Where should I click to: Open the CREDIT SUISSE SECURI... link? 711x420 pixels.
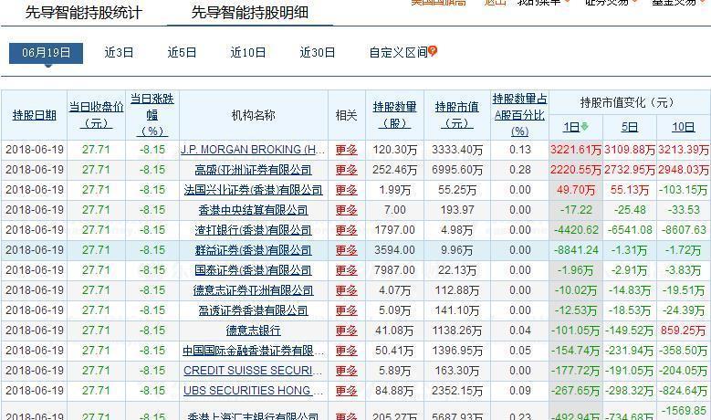253,371
